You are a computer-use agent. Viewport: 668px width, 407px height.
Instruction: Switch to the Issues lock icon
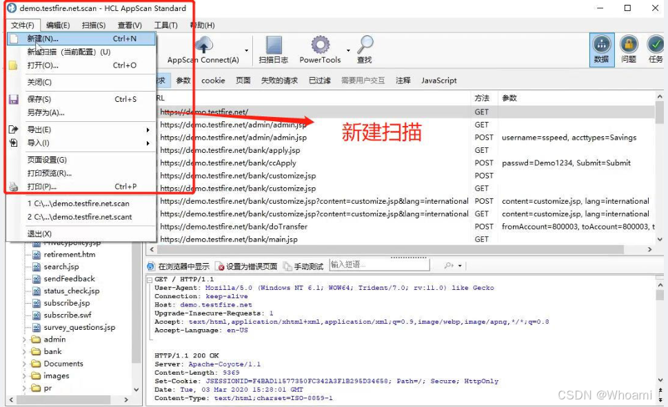pyautogui.click(x=629, y=44)
